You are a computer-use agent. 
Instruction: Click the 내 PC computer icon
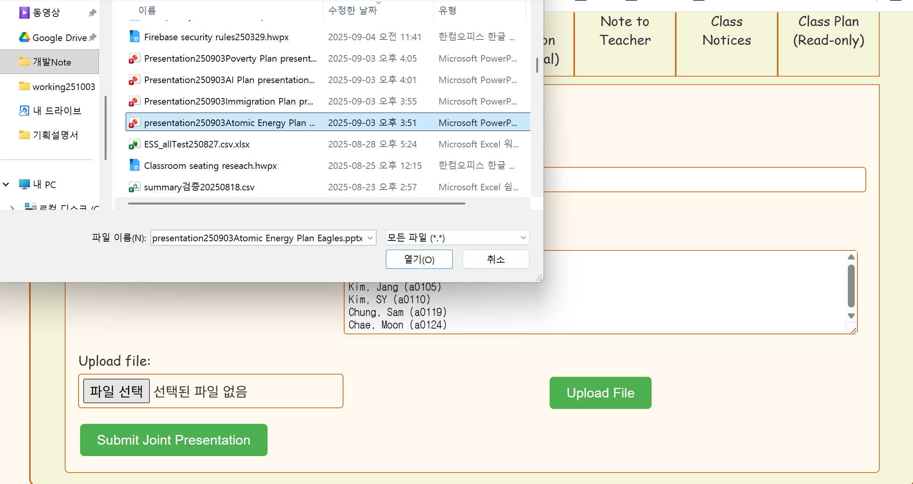[25, 185]
